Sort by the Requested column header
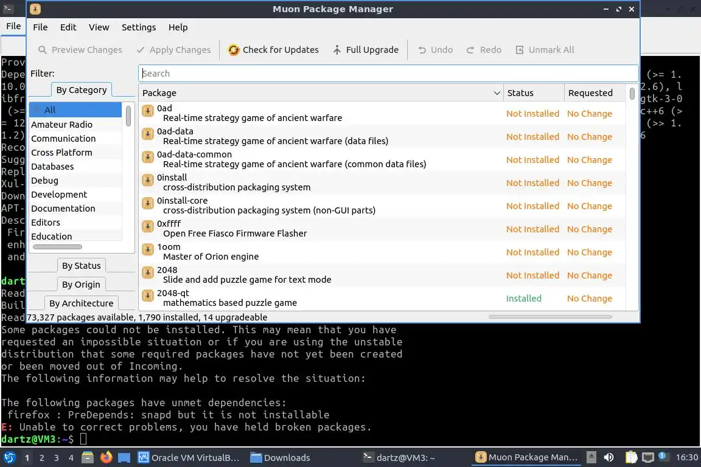 [595, 93]
